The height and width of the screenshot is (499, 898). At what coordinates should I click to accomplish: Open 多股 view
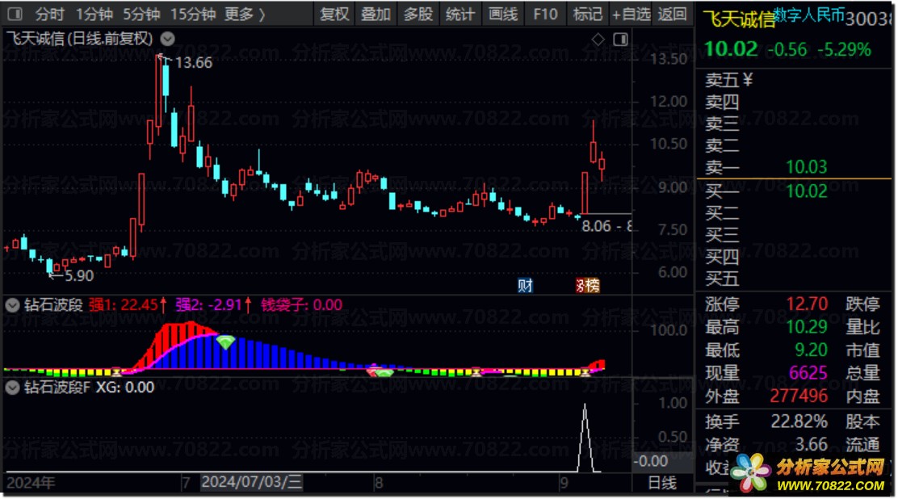(x=418, y=14)
